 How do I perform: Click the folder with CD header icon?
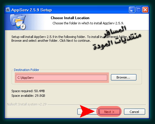(x=18, y=22)
